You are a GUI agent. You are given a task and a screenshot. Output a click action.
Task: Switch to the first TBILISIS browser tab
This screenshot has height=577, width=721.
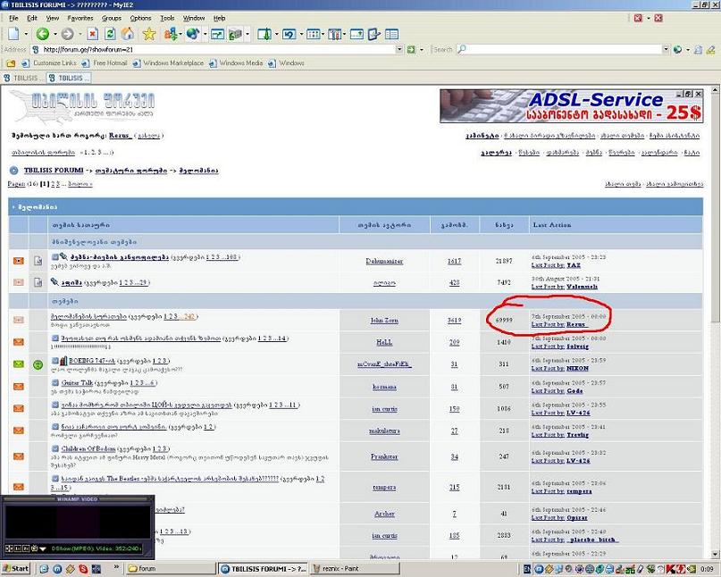coord(34,78)
